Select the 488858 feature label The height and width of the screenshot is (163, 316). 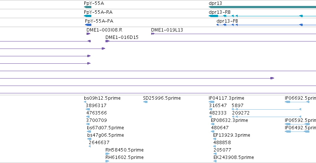point(222,143)
